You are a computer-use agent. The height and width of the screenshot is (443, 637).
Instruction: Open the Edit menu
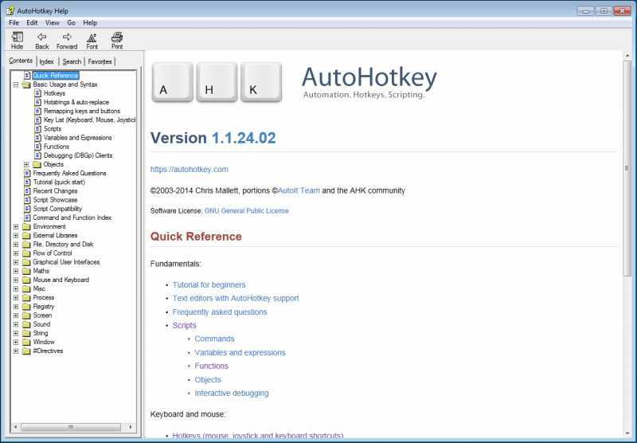coord(32,23)
